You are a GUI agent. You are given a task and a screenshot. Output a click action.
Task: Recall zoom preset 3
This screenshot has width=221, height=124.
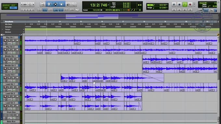tap(28, 10)
